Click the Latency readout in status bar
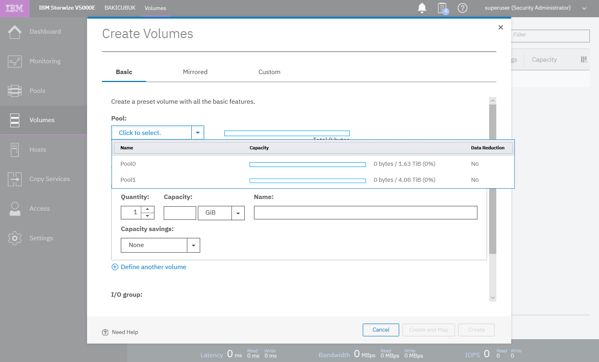 click(239, 354)
